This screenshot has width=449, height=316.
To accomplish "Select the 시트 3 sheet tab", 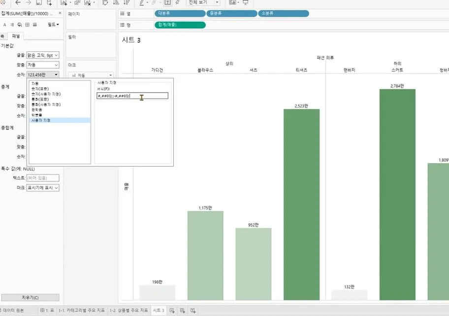I will pyautogui.click(x=159, y=310).
